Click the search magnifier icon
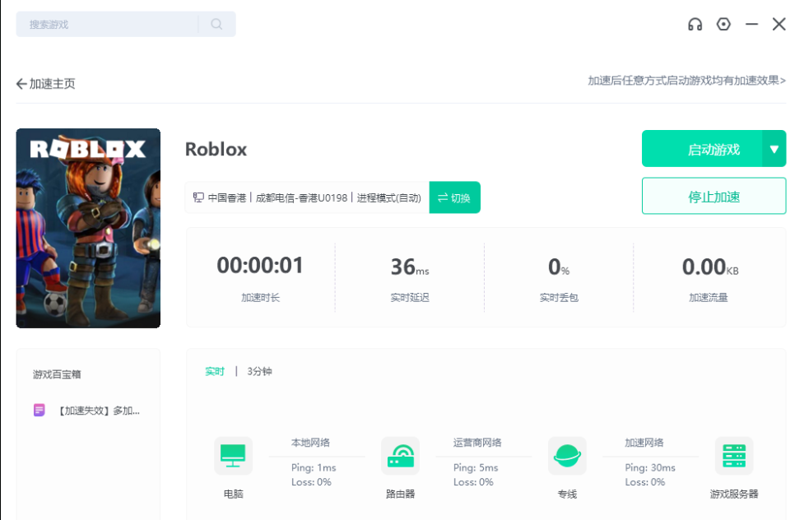 pos(216,24)
